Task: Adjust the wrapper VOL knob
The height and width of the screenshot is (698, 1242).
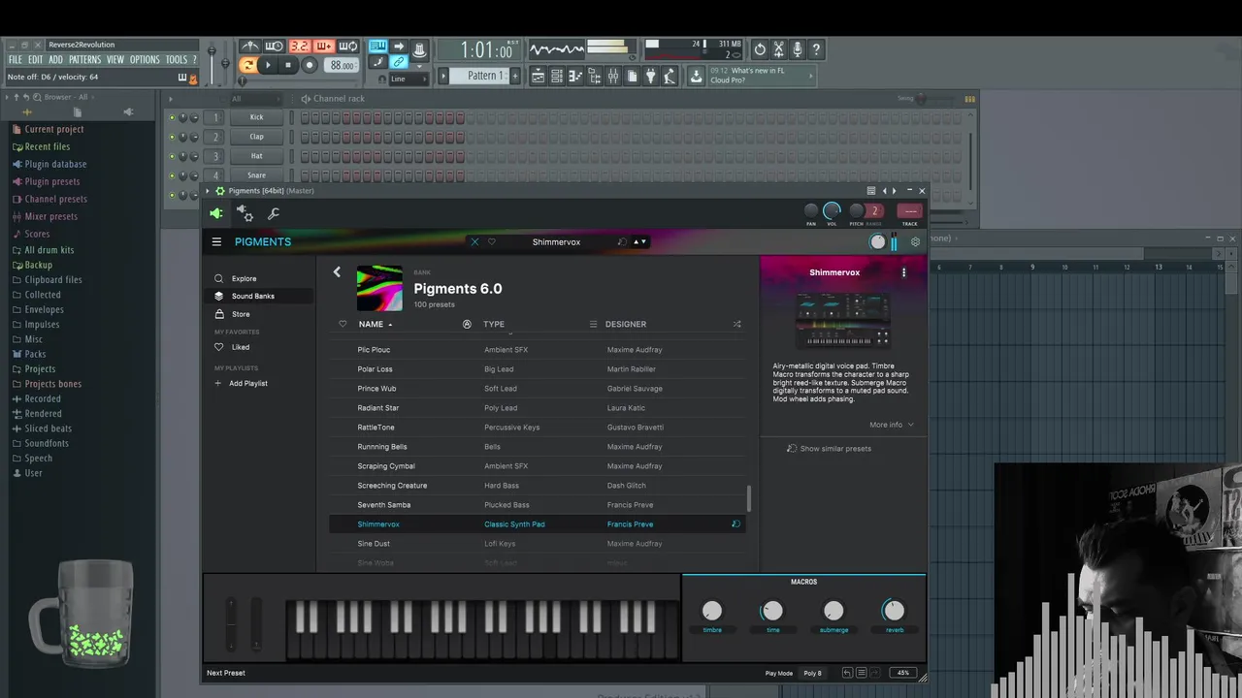Action: point(832,210)
